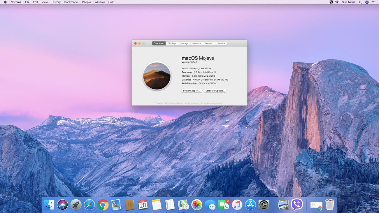Open the File menu
Viewport: 379px width, 213px height.
(27, 2)
